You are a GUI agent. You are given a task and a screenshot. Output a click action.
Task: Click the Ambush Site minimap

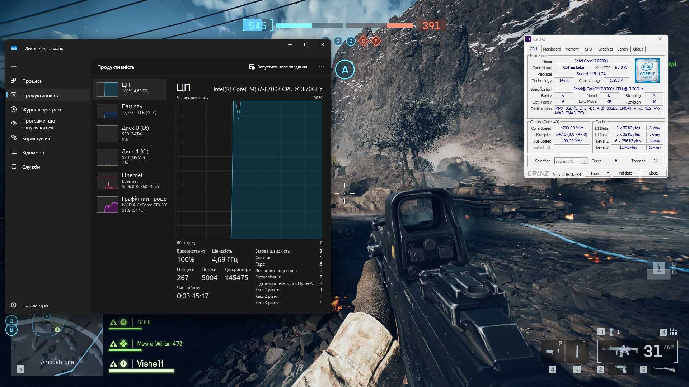click(x=57, y=345)
